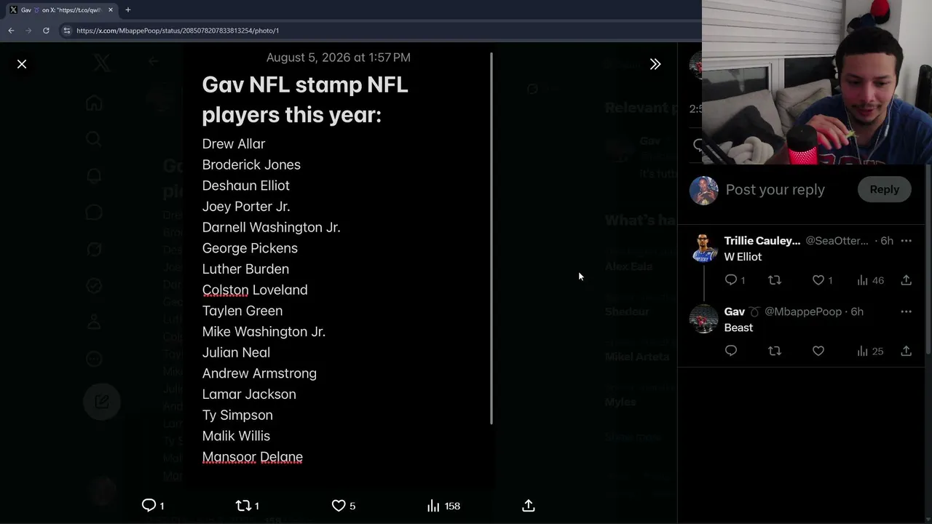Click the Reply button

tap(885, 189)
